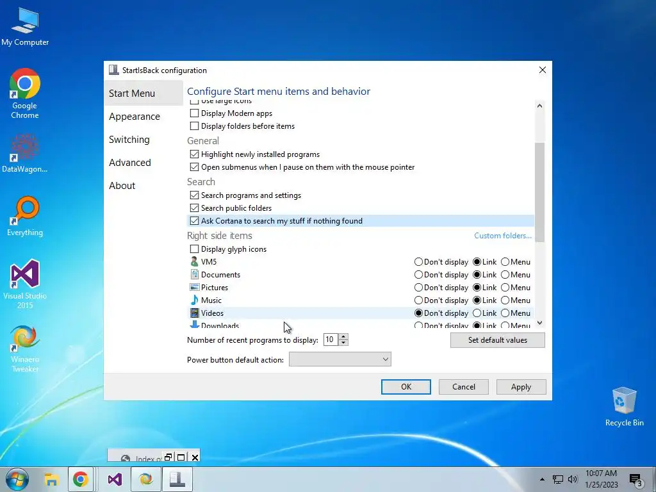Open the volume speaker tray icon
The image size is (656, 492).
(x=573, y=479)
